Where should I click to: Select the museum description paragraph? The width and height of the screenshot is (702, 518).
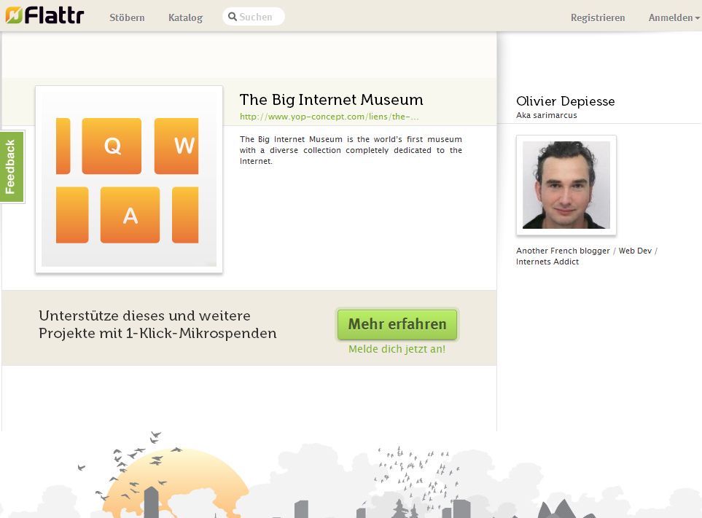351,150
